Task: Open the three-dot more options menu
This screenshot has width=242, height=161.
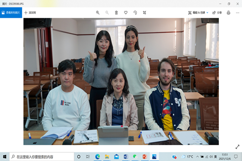Action: click(x=238, y=13)
